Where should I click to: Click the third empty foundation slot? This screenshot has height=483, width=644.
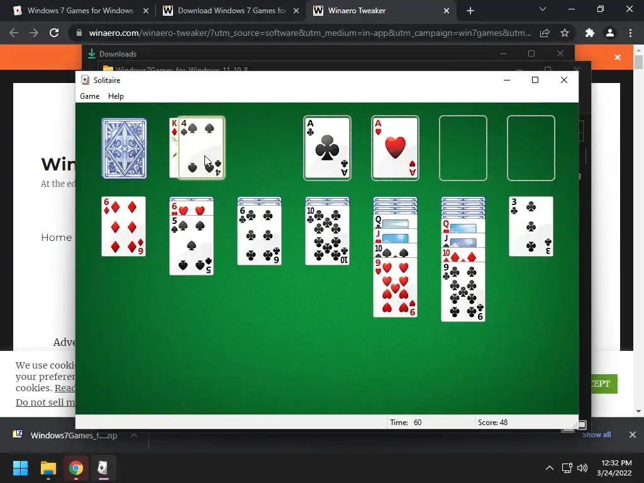(463, 148)
